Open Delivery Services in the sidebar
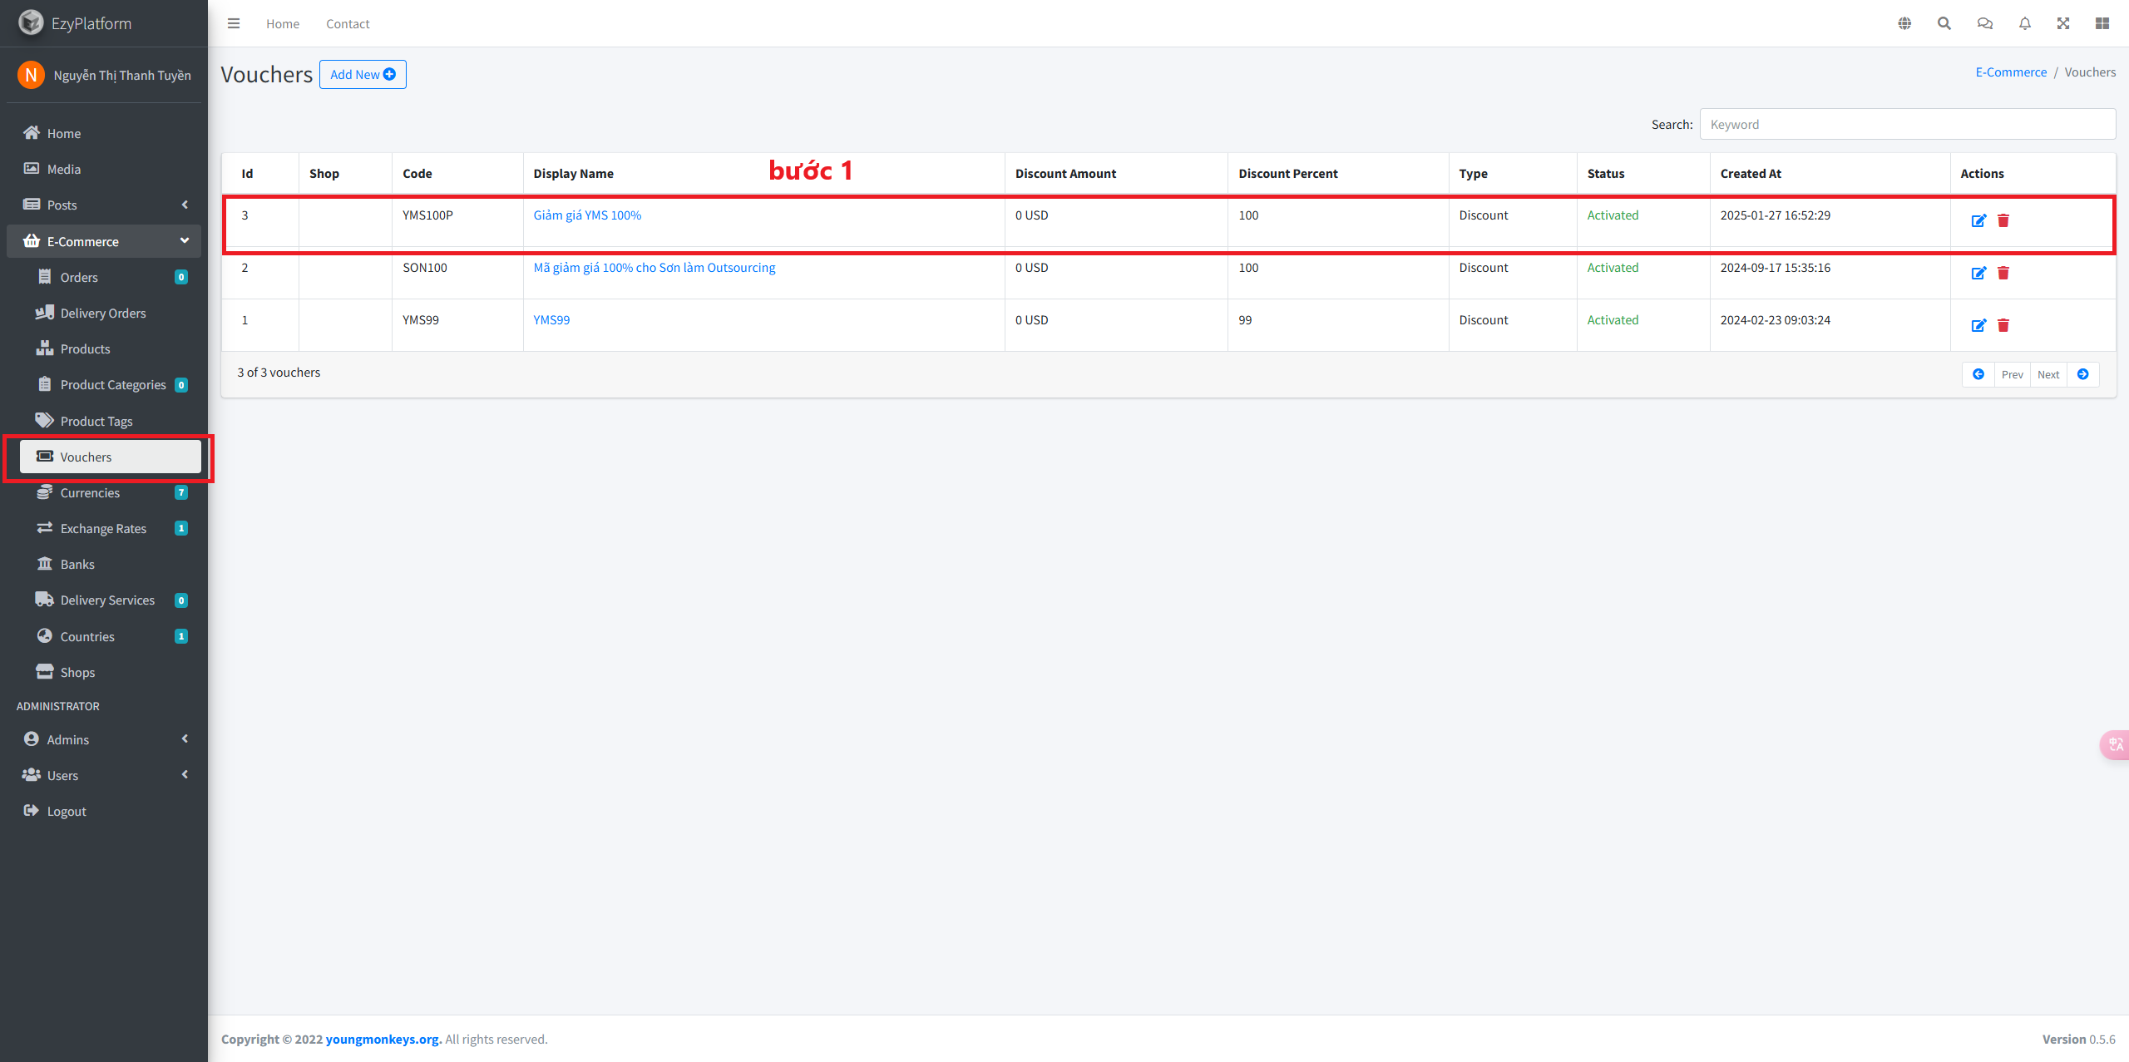Viewport: 2129px width, 1062px height. click(111, 600)
